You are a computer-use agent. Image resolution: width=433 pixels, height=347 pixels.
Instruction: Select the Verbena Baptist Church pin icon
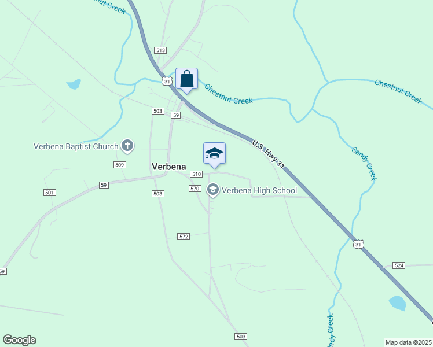tap(127, 146)
